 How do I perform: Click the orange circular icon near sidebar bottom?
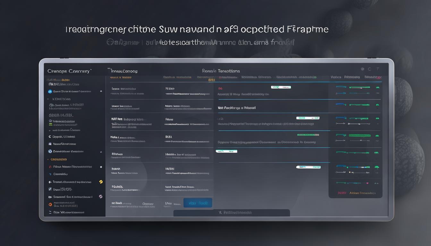click(x=50, y=204)
